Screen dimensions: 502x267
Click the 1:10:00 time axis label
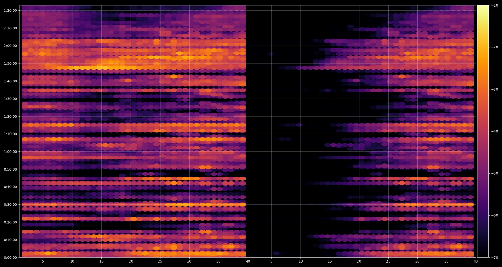(x=10, y=134)
